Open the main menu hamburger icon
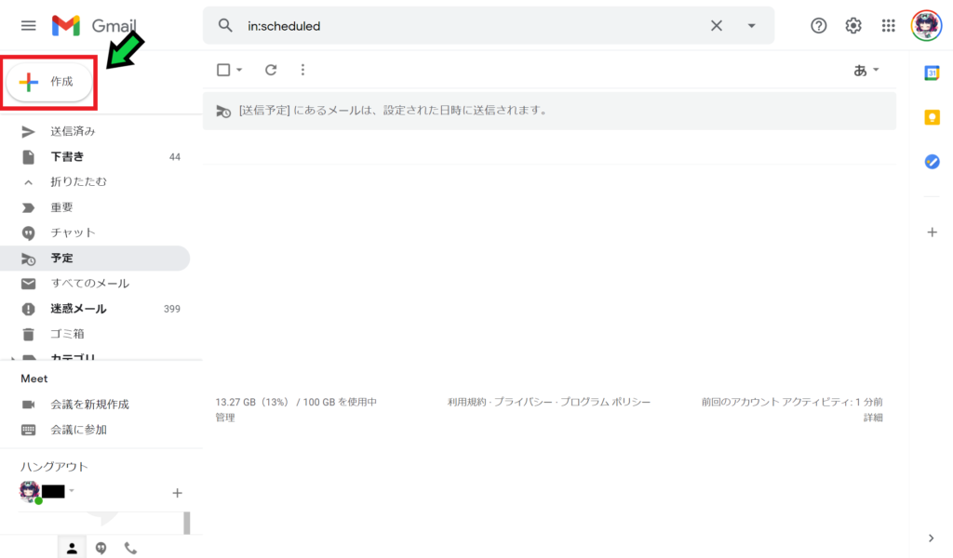 [x=28, y=25]
